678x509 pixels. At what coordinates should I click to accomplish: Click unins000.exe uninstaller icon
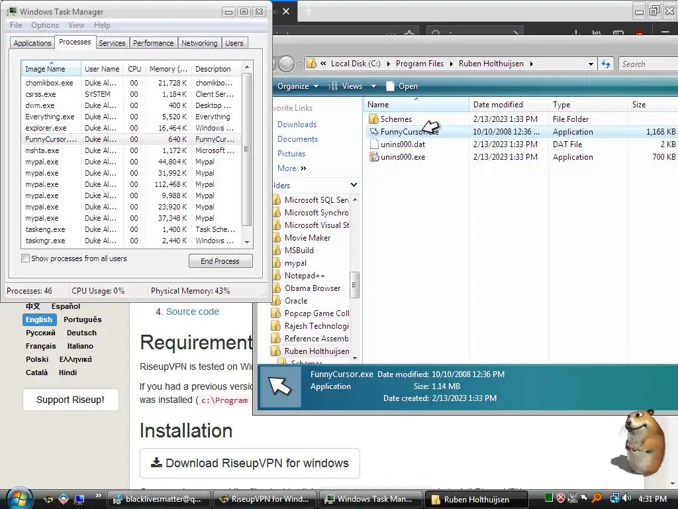click(373, 156)
